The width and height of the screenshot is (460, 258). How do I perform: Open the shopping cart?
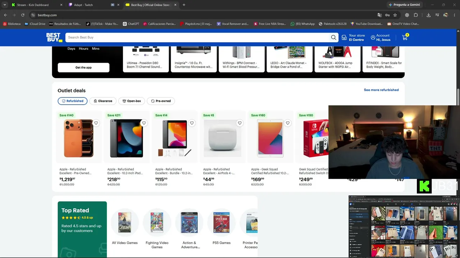pyautogui.click(x=405, y=37)
